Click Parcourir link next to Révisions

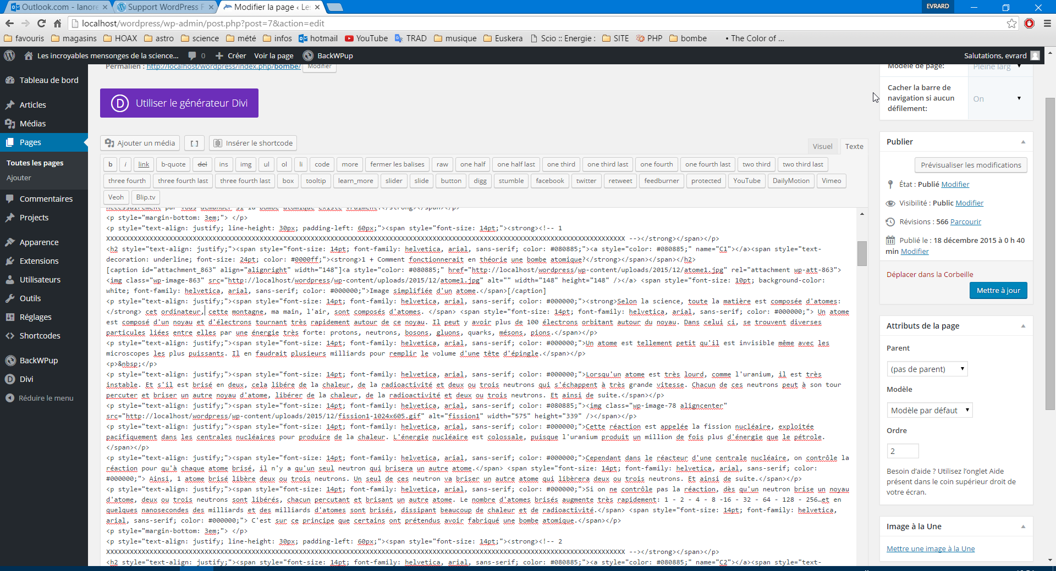pos(965,222)
